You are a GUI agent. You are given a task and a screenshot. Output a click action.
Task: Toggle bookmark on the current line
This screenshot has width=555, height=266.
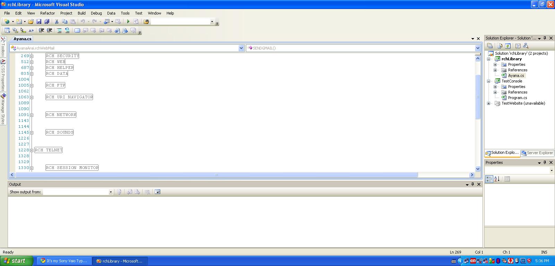[77, 30]
